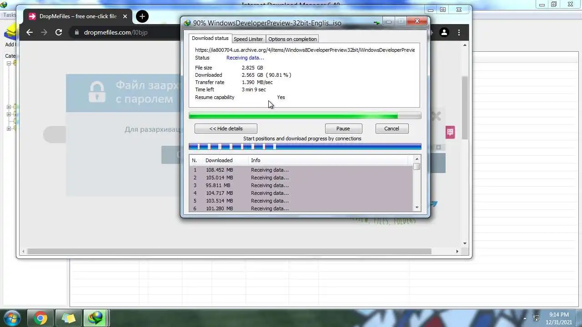This screenshot has height=327, width=582.
Task: Click the archive.org download URL text
Action: pyautogui.click(x=305, y=50)
